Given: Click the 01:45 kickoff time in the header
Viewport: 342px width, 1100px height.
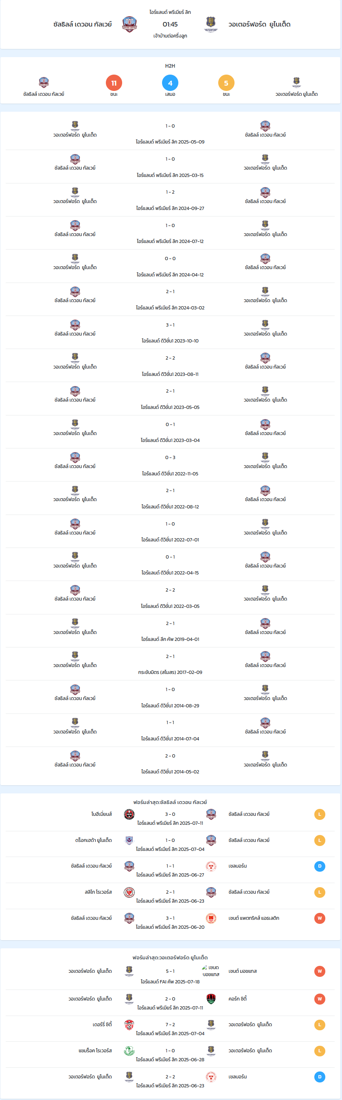Looking at the screenshot, I should (x=170, y=24).
